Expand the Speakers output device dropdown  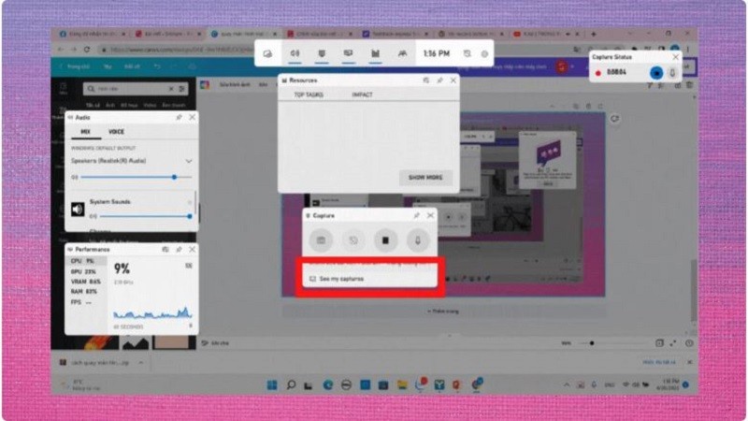[189, 161]
